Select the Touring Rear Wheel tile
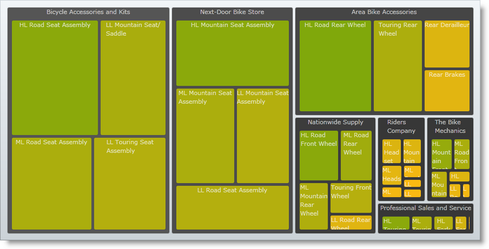Viewport: 489px width, 249px height. [x=397, y=66]
